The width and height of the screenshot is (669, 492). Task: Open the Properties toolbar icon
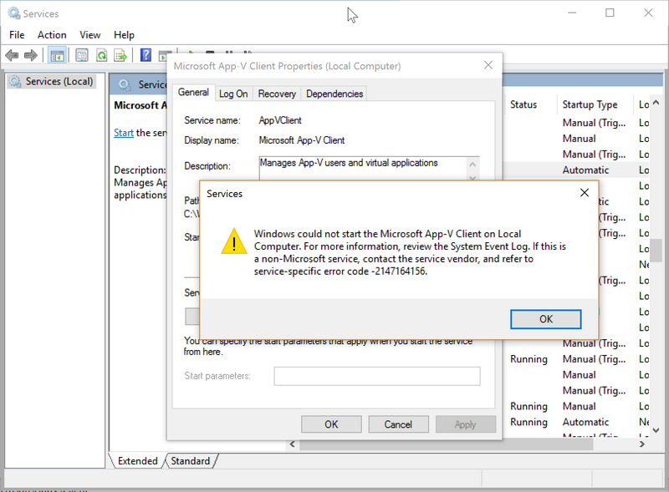click(x=82, y=55)
